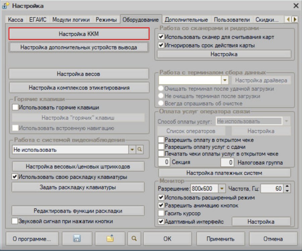Open the Скидки tab
The height and width of the screenshot is (251, 302).
(267, 20)
